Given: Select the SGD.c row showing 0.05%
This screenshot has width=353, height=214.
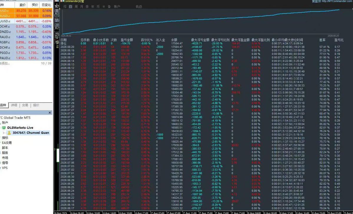Looking at the screenshot, I should (26, 53).
